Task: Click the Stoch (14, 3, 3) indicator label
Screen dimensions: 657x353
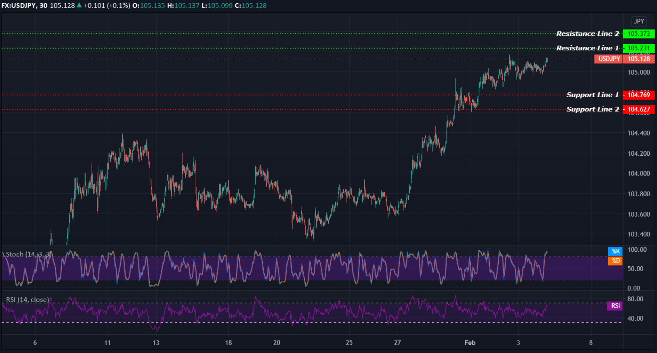Action: point(29,254)
